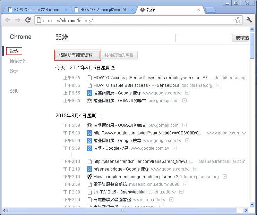Expand dropdown for How to implement bridge mode entry

pos(224,176)
